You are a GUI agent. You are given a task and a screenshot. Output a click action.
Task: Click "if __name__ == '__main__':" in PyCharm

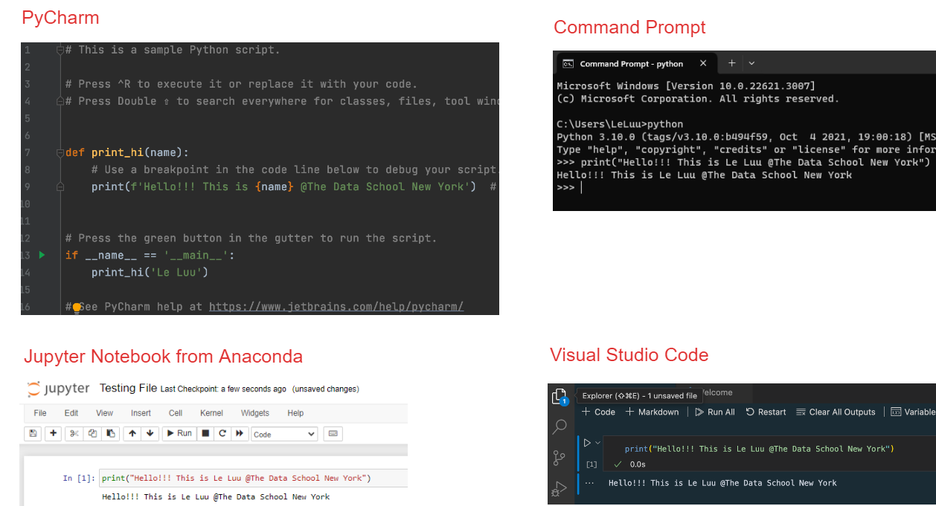pos(150,255)
